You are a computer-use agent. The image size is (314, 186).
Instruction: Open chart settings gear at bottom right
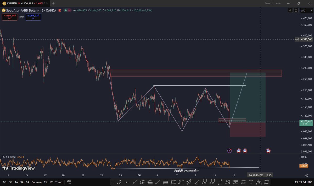tap(306, 175)
